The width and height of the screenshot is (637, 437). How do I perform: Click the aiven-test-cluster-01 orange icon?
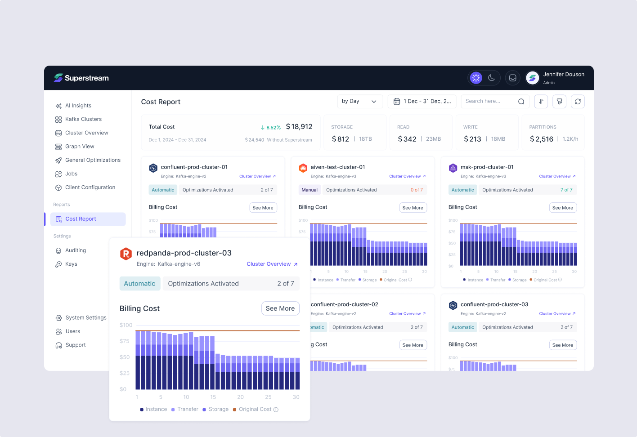(303, 168)
